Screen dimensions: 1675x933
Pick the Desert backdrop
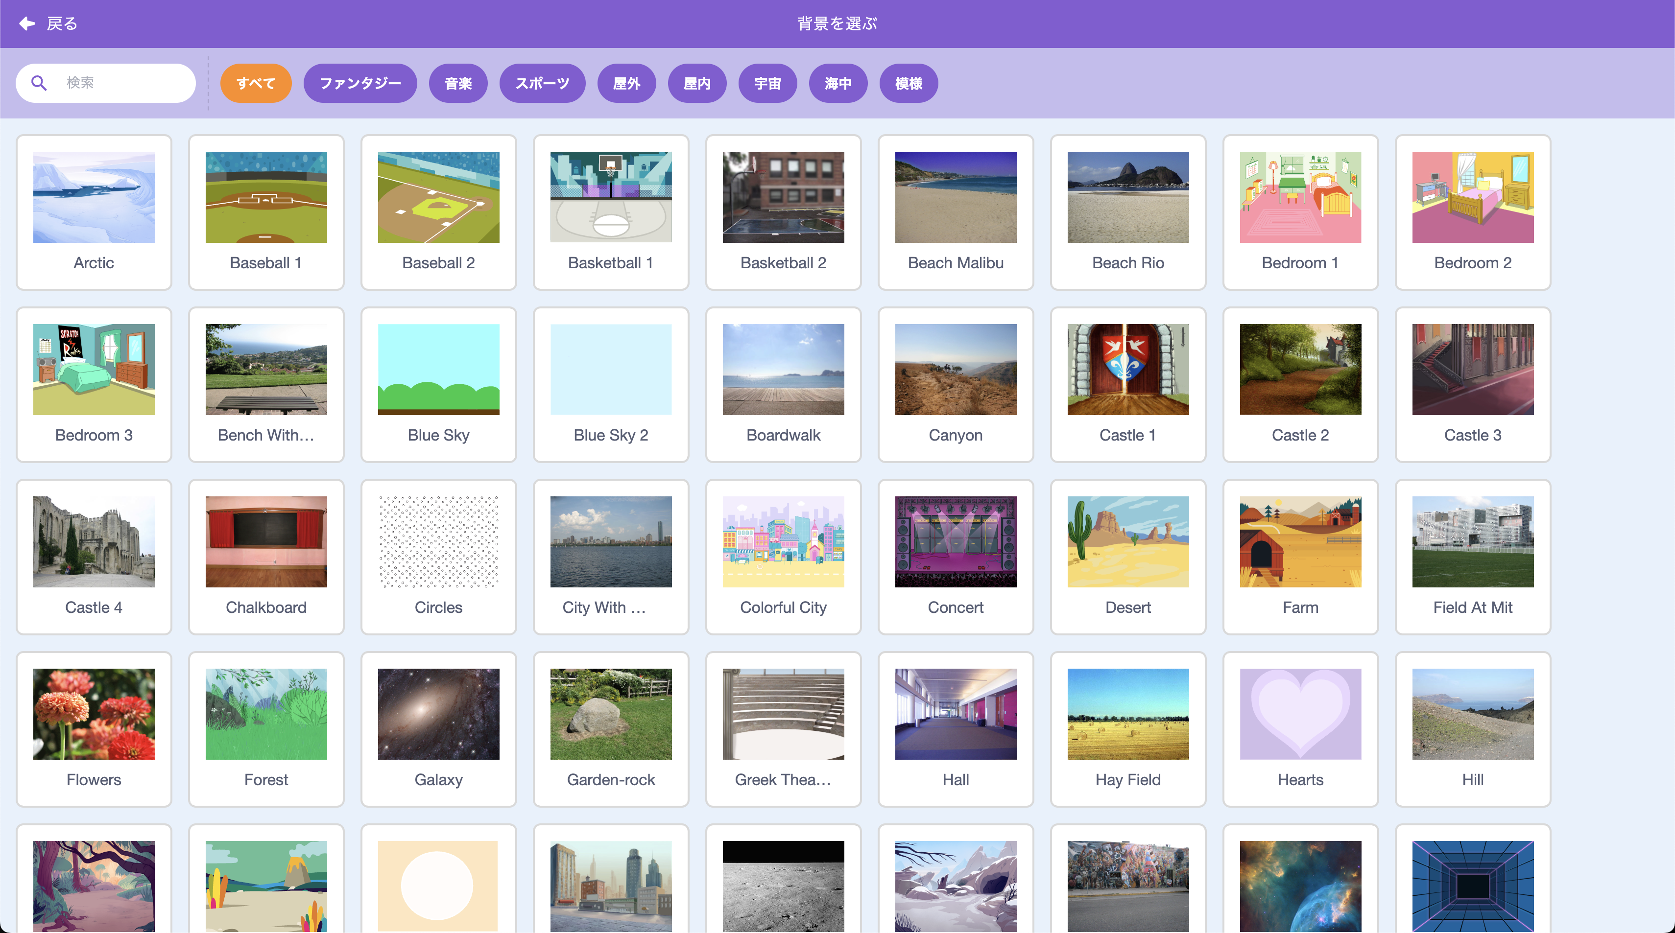1127,541
